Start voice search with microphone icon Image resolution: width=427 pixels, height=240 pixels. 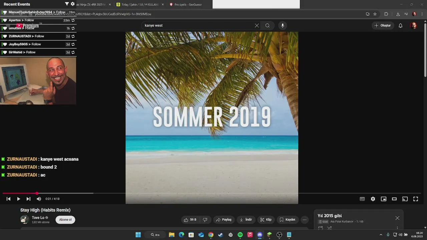coord(283,26)
